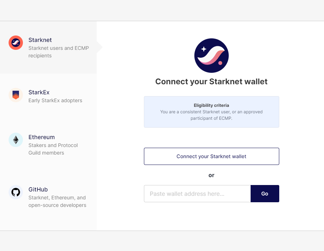Click the GitHub octocat icon

tap(16, 192)
